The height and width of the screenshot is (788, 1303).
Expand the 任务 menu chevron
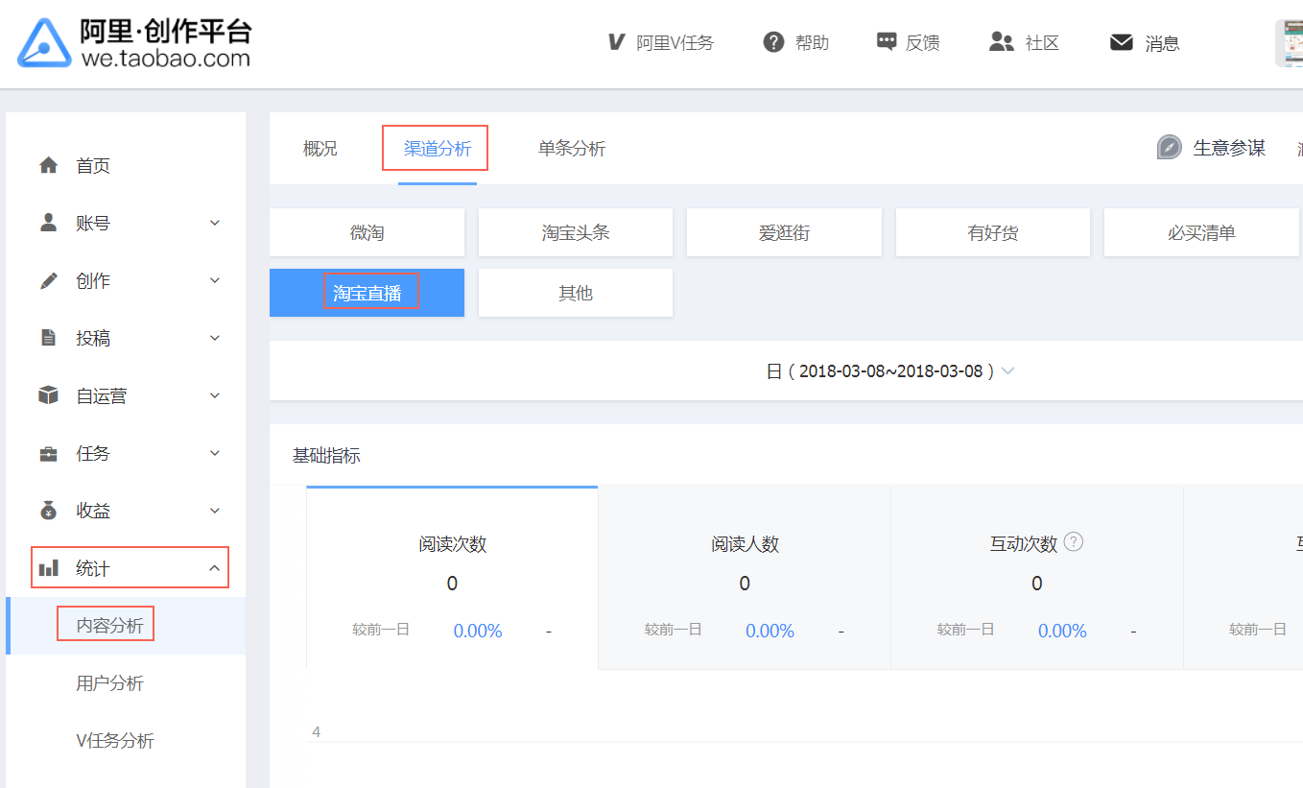coord(215,453)
